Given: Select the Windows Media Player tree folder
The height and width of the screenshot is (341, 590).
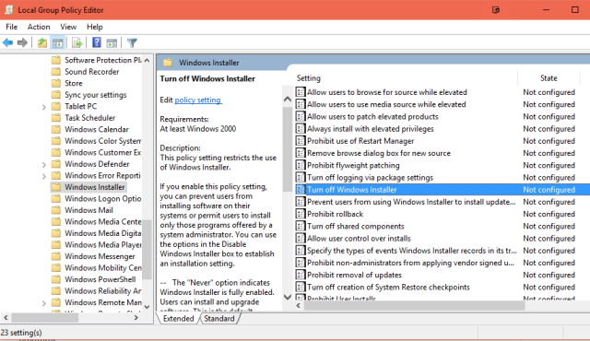Looking at the screenshot, I should coord(103,245).
